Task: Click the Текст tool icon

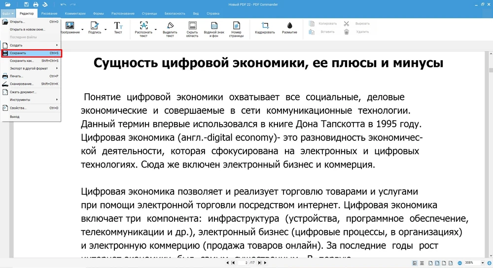Action: pos(118,26)
